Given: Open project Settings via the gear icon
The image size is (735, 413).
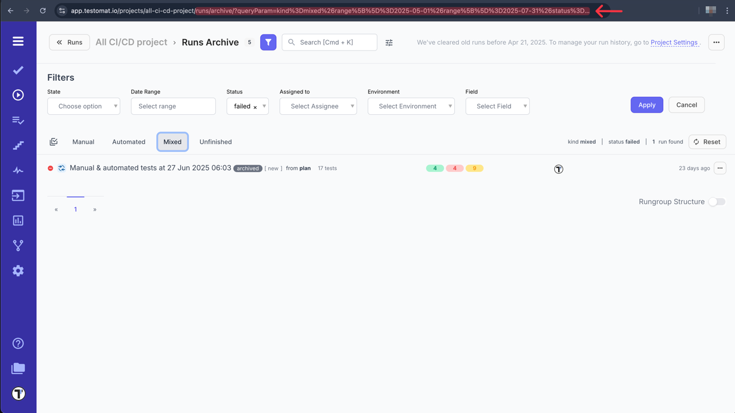Looking at the screenshot, I should [x=18, y=270].
